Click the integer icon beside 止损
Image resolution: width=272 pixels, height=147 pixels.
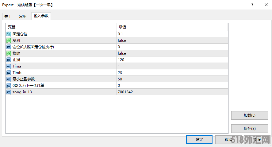point(9,60)
